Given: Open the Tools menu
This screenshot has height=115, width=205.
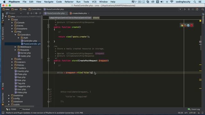Looking at the screenshot, I should [x=86, y=2].
